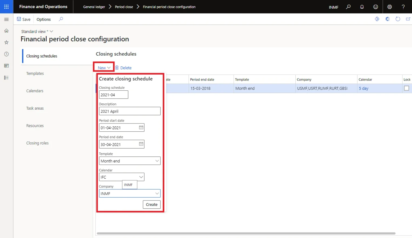Open Recent clock icon in sidebar
Screen dimensions: 412x238
click(x=7, y=54)
